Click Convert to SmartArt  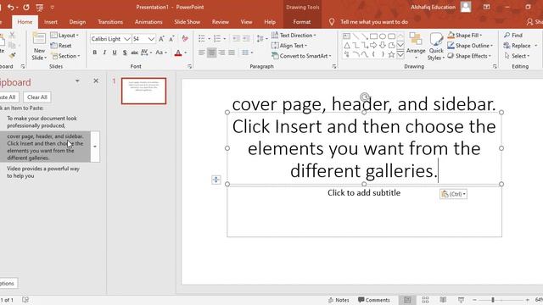click(x=301, y=56)
